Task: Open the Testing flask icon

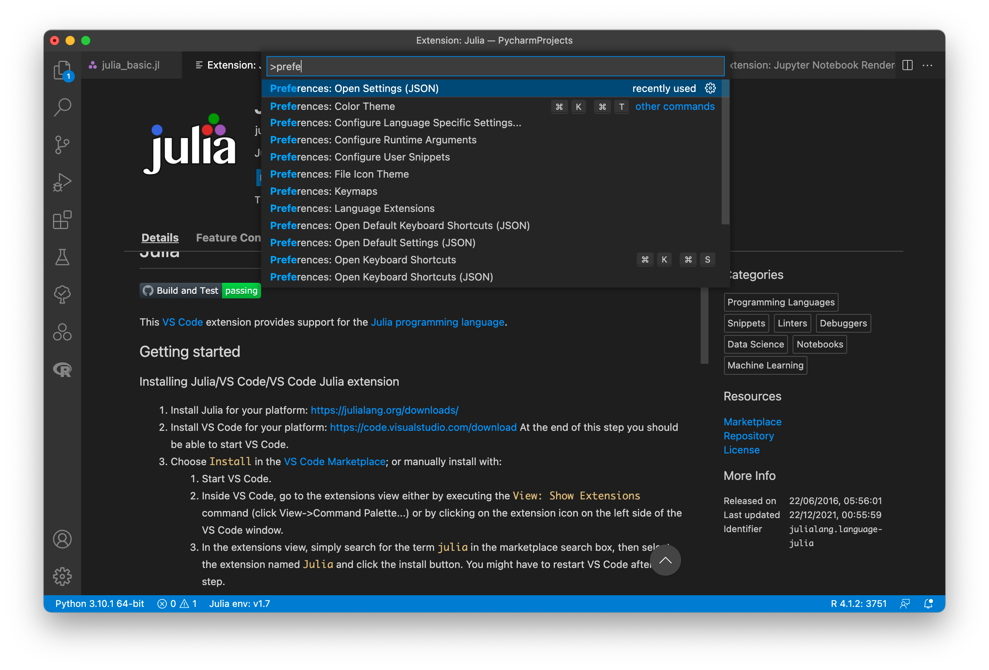Action: click(x=62, y=257)
